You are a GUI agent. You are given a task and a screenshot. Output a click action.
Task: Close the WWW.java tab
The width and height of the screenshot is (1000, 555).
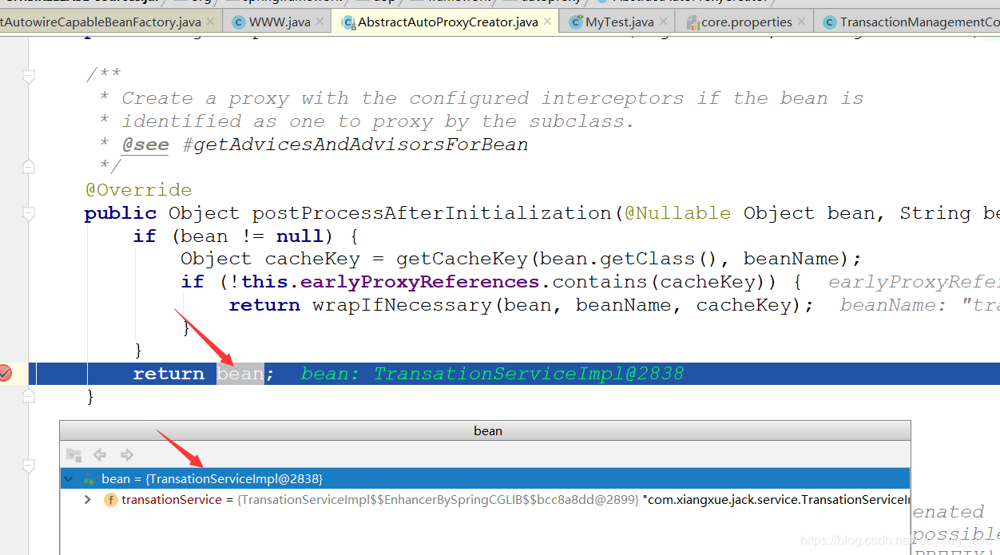pos(319,22)
